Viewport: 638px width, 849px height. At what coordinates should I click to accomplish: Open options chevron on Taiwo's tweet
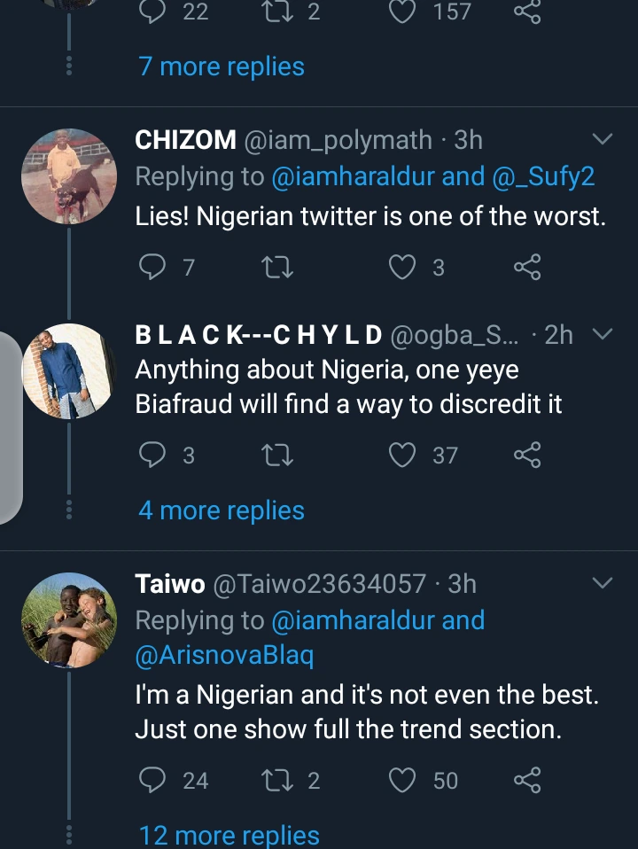(602, 583)
